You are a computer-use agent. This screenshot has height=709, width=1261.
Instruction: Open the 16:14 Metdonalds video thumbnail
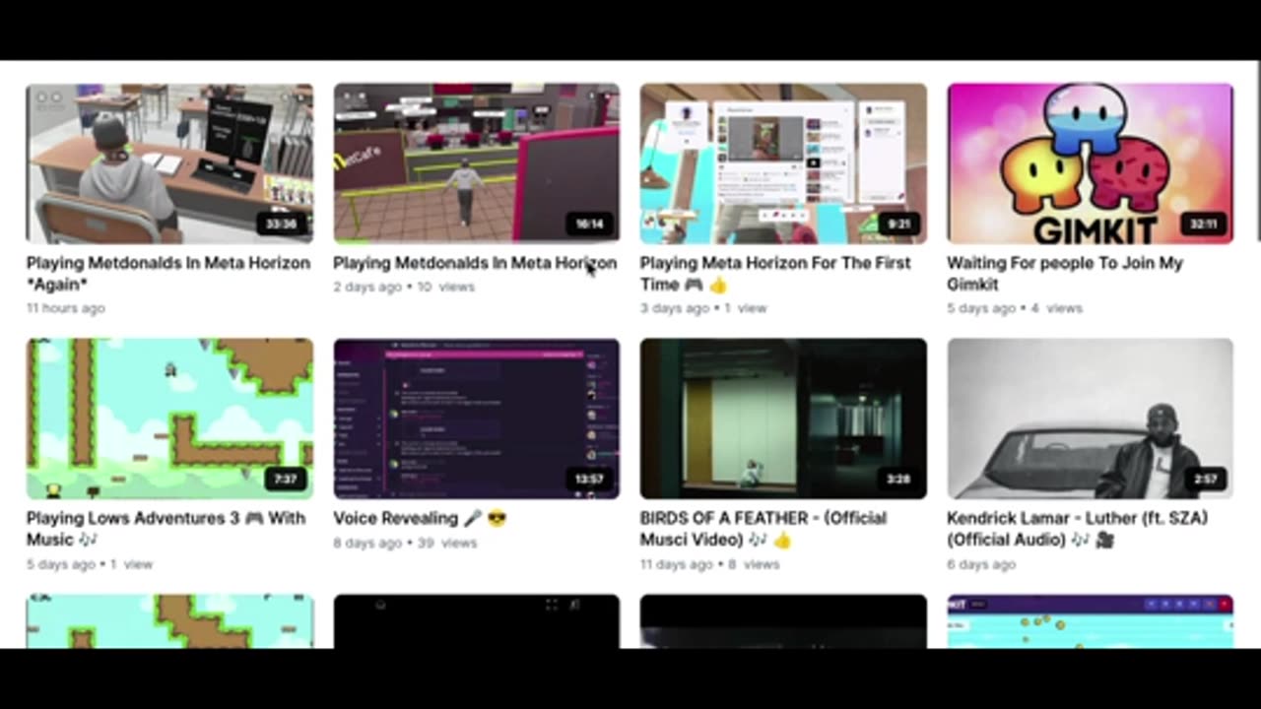tap(476, 163)
